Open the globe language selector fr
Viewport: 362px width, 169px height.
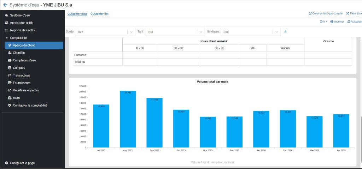click(x=323, y=22)
